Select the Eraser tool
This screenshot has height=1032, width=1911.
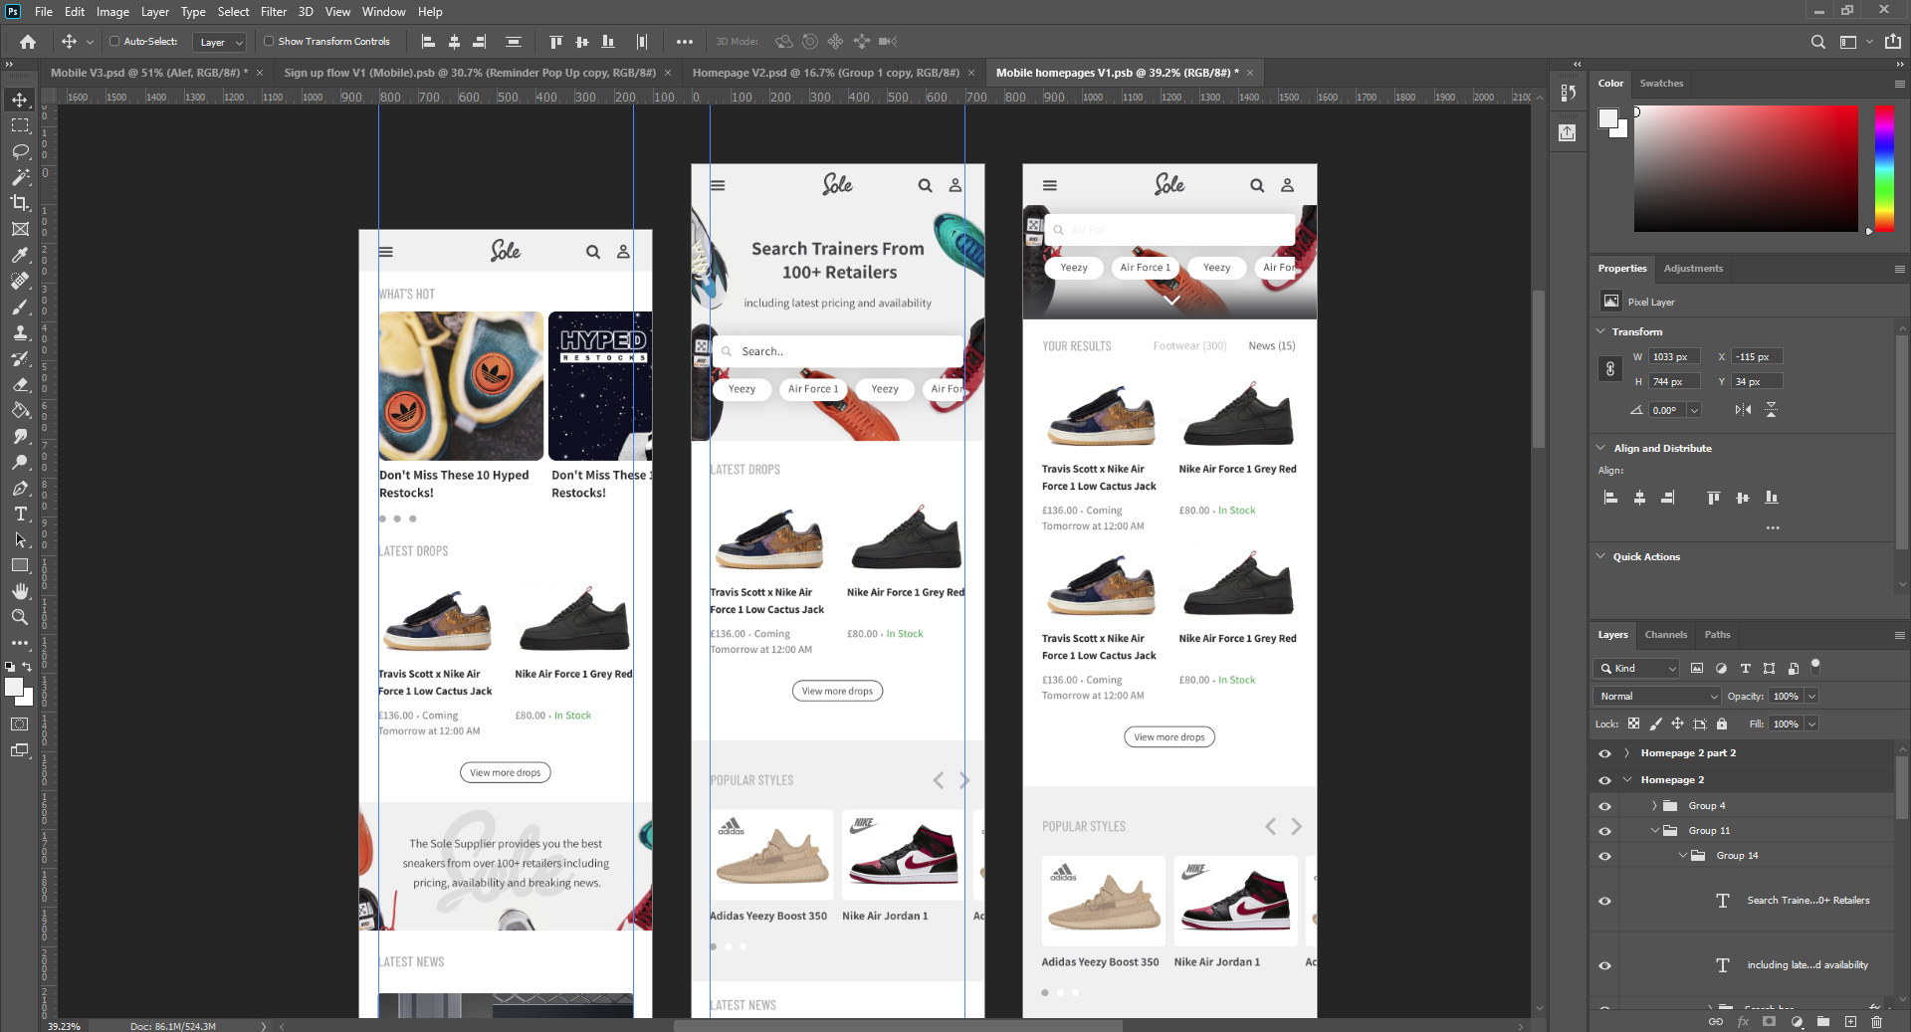pyautogui.click(x=20, y=384)
